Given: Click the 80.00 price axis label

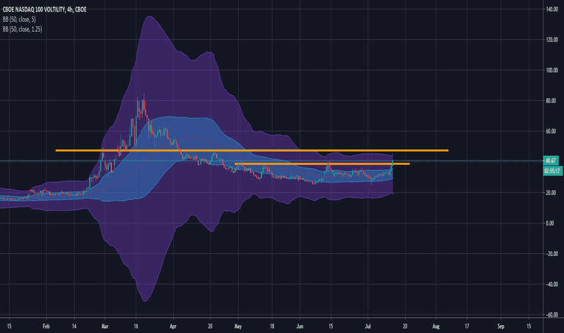Looking at the screenshot, I should 551,101.
